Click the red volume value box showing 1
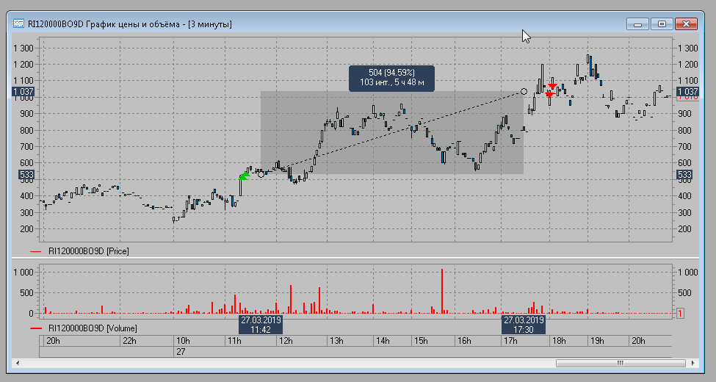716x382 pixels. click(680, 314)
